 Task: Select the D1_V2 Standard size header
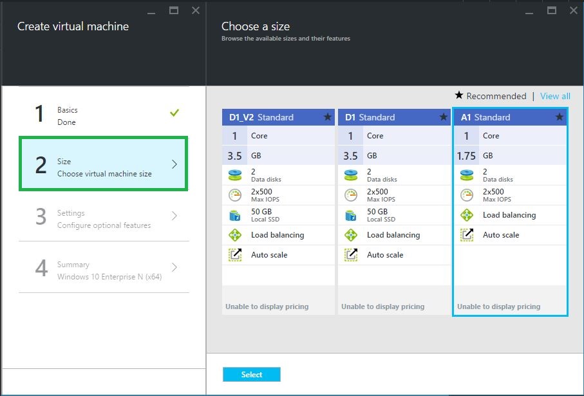pyautogui.click(x=278, y=117)
